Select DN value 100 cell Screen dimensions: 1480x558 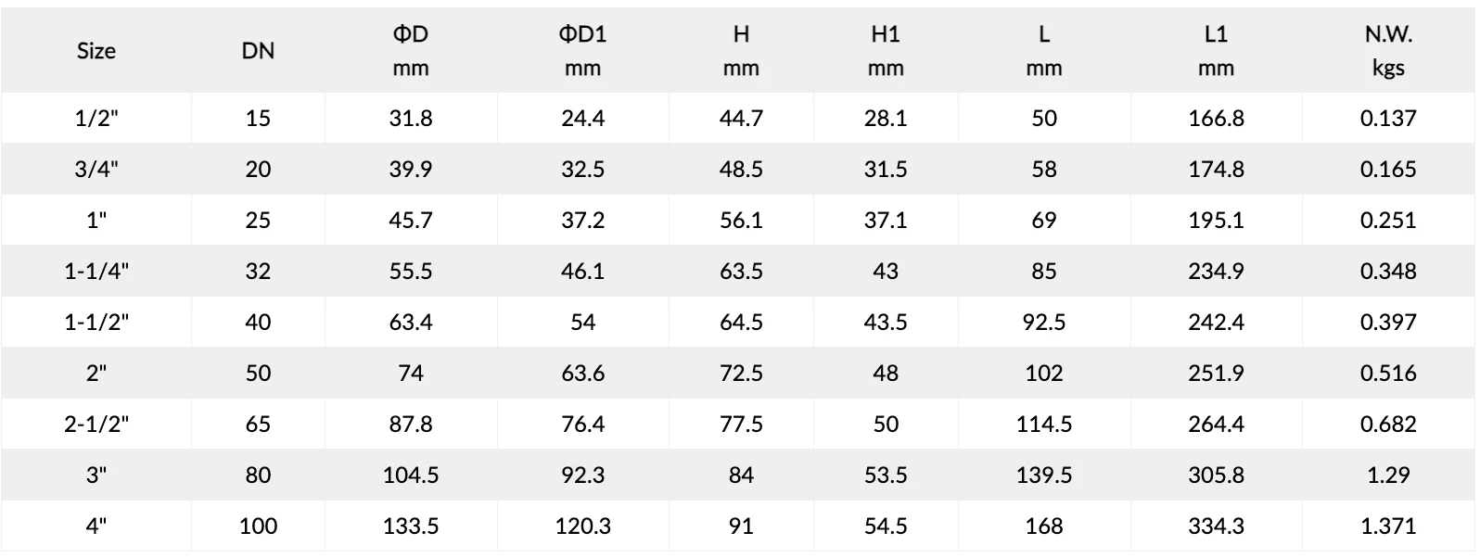(258, 526)
